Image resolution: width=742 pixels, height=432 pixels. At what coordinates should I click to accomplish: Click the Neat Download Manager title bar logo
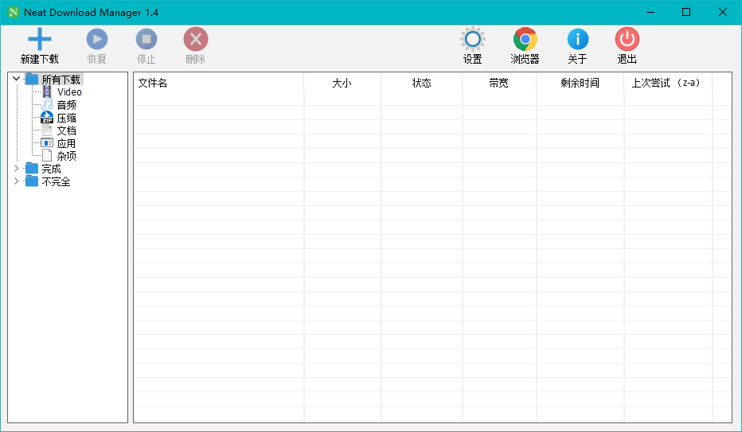tap(14, 12)
